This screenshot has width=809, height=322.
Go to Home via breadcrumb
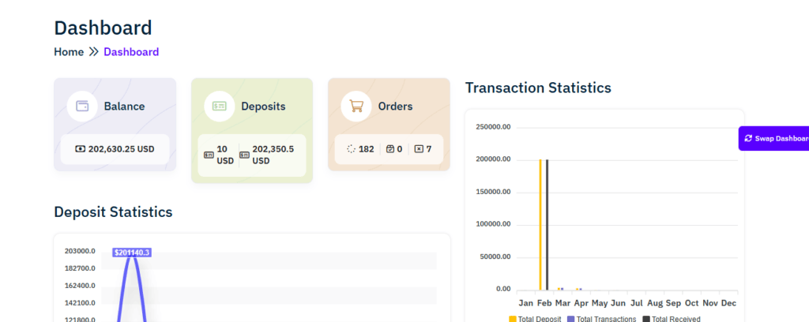point(69,52)
